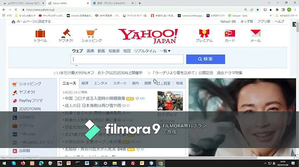The image size is (299, 167).
Task: Open FileZilla from the taskbar
Action: pos(133,163)
